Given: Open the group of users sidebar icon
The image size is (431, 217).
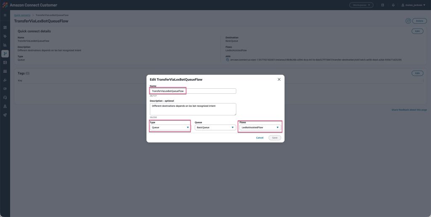Looking at the screenshot, I should (x=5, y=71).
